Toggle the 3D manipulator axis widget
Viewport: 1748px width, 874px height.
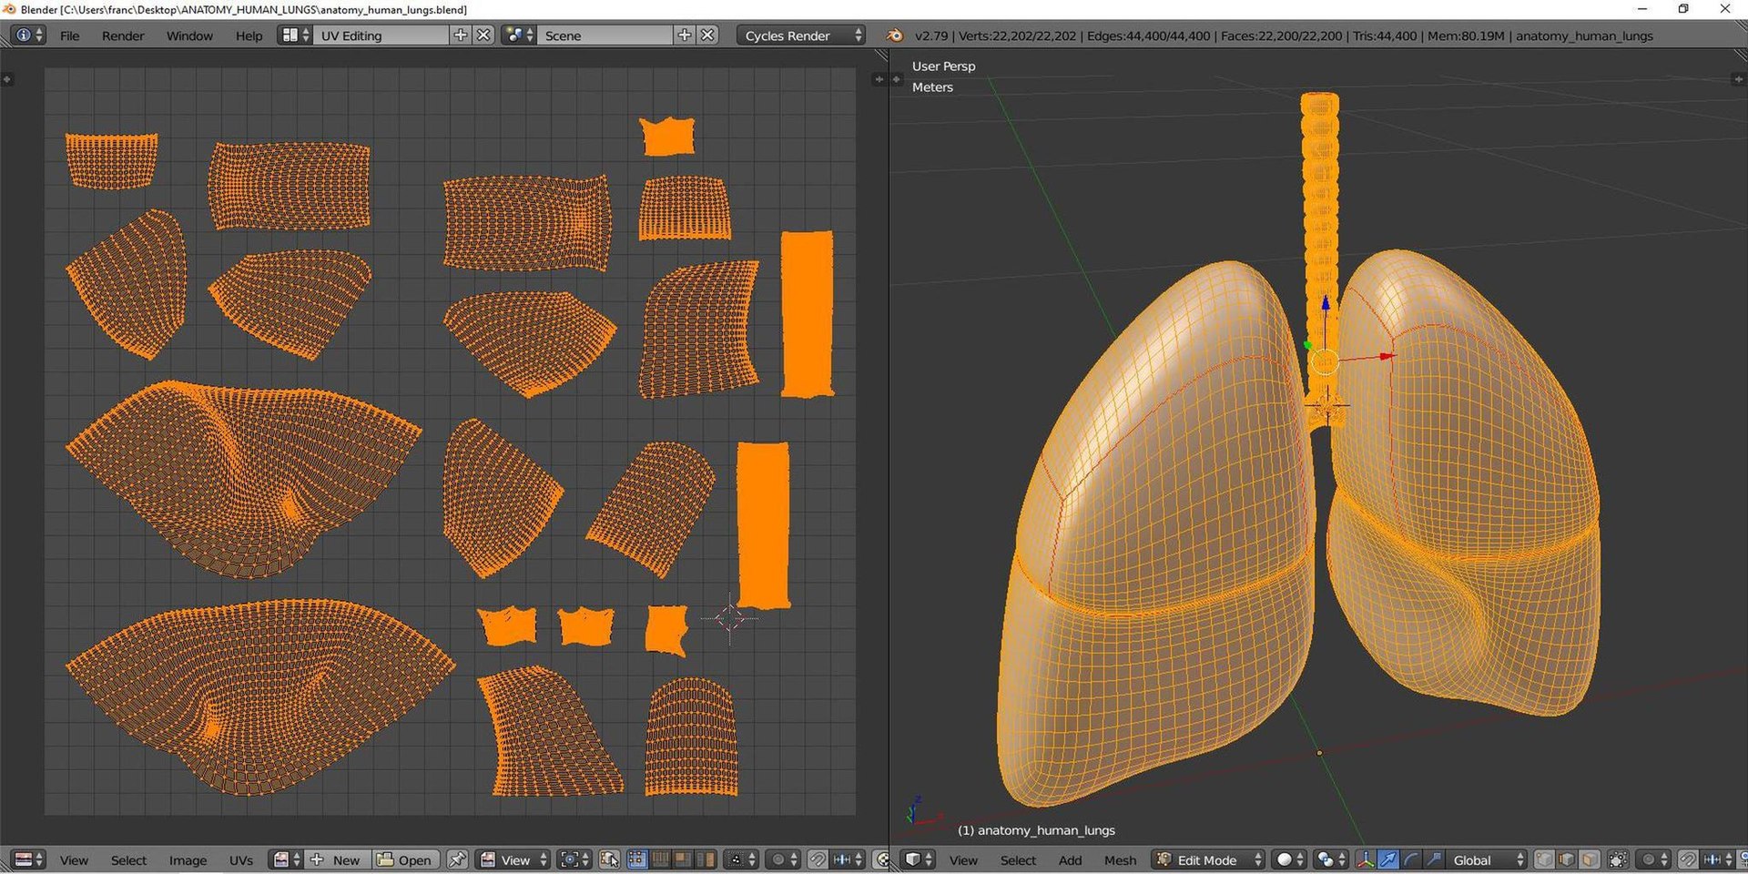1366,859
